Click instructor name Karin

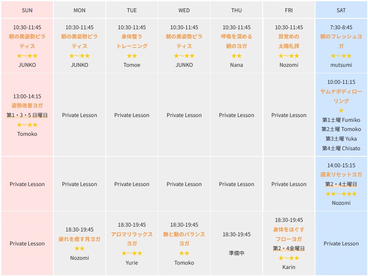click(289, 267)
